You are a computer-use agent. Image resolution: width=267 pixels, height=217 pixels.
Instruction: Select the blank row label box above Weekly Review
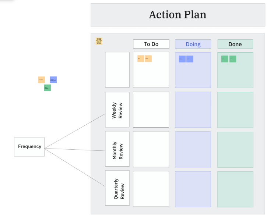click(117, 70)
